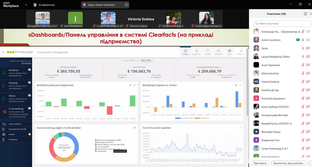Open the Zoom Workplace dropdown arrow

[26, 5]
